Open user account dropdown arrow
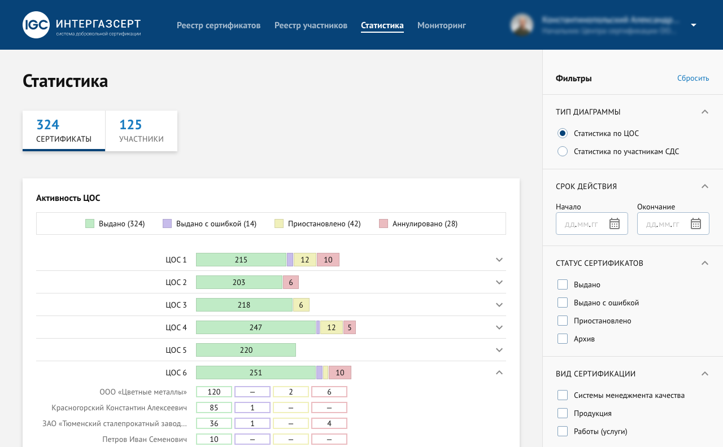This screenshot has height=447, width=723. click(x=694, y=25)
